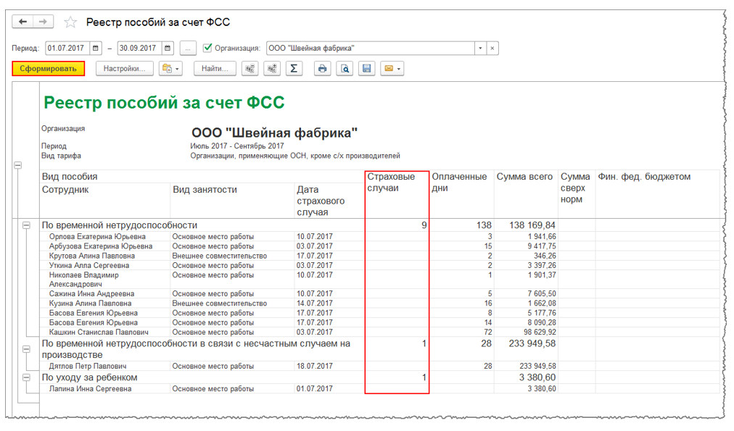Go forward with the right arrow button
Image resolution: width=734 pixels, height=431 pixels.
point(43,22)
